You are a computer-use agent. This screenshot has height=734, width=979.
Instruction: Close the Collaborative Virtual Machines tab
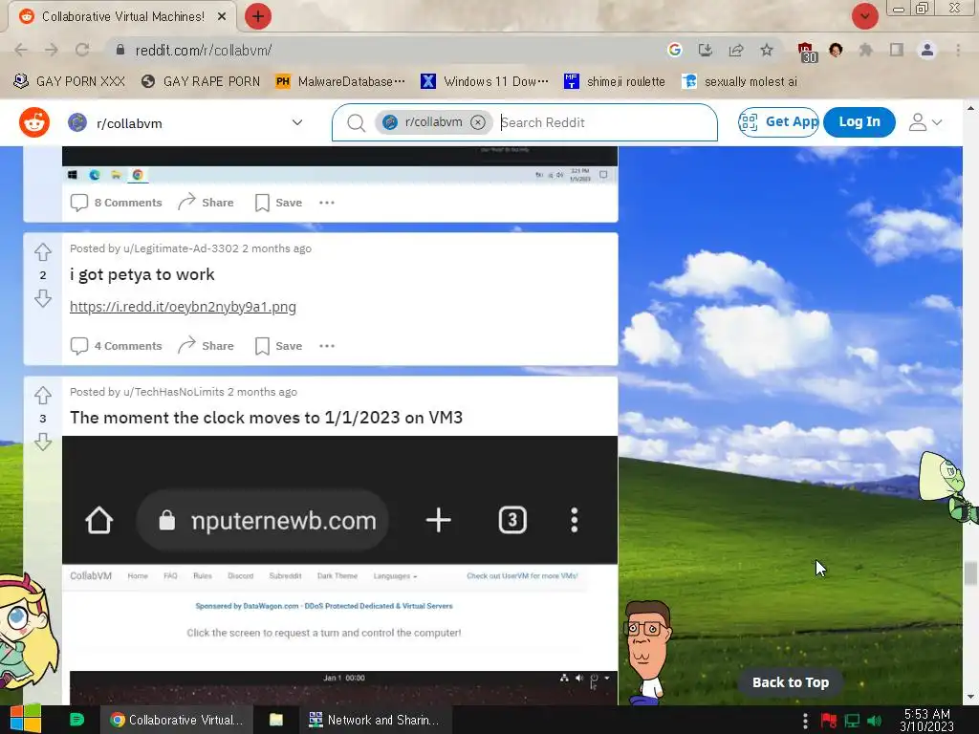(x=222, y=16)
